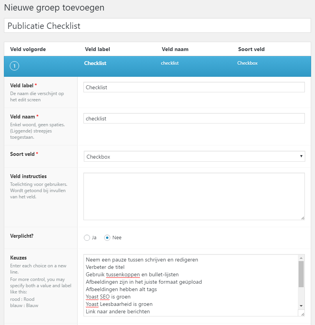
Task: Click the circled field order number 1
Action: tap(14, 66)
